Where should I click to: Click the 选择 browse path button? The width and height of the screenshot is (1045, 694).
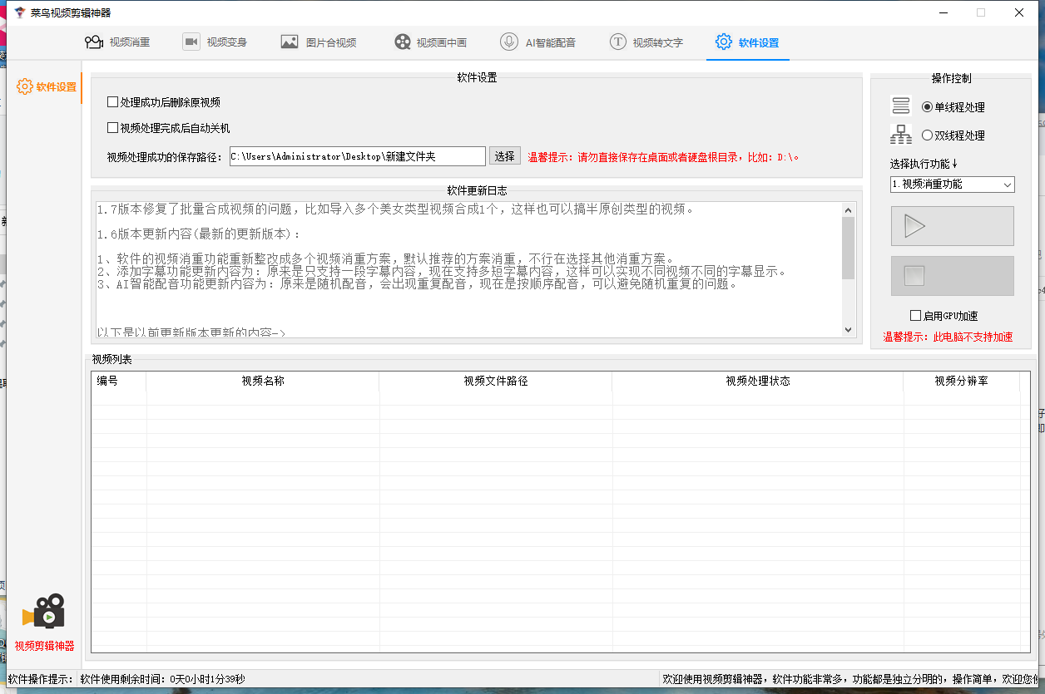[x=504, y=156]
